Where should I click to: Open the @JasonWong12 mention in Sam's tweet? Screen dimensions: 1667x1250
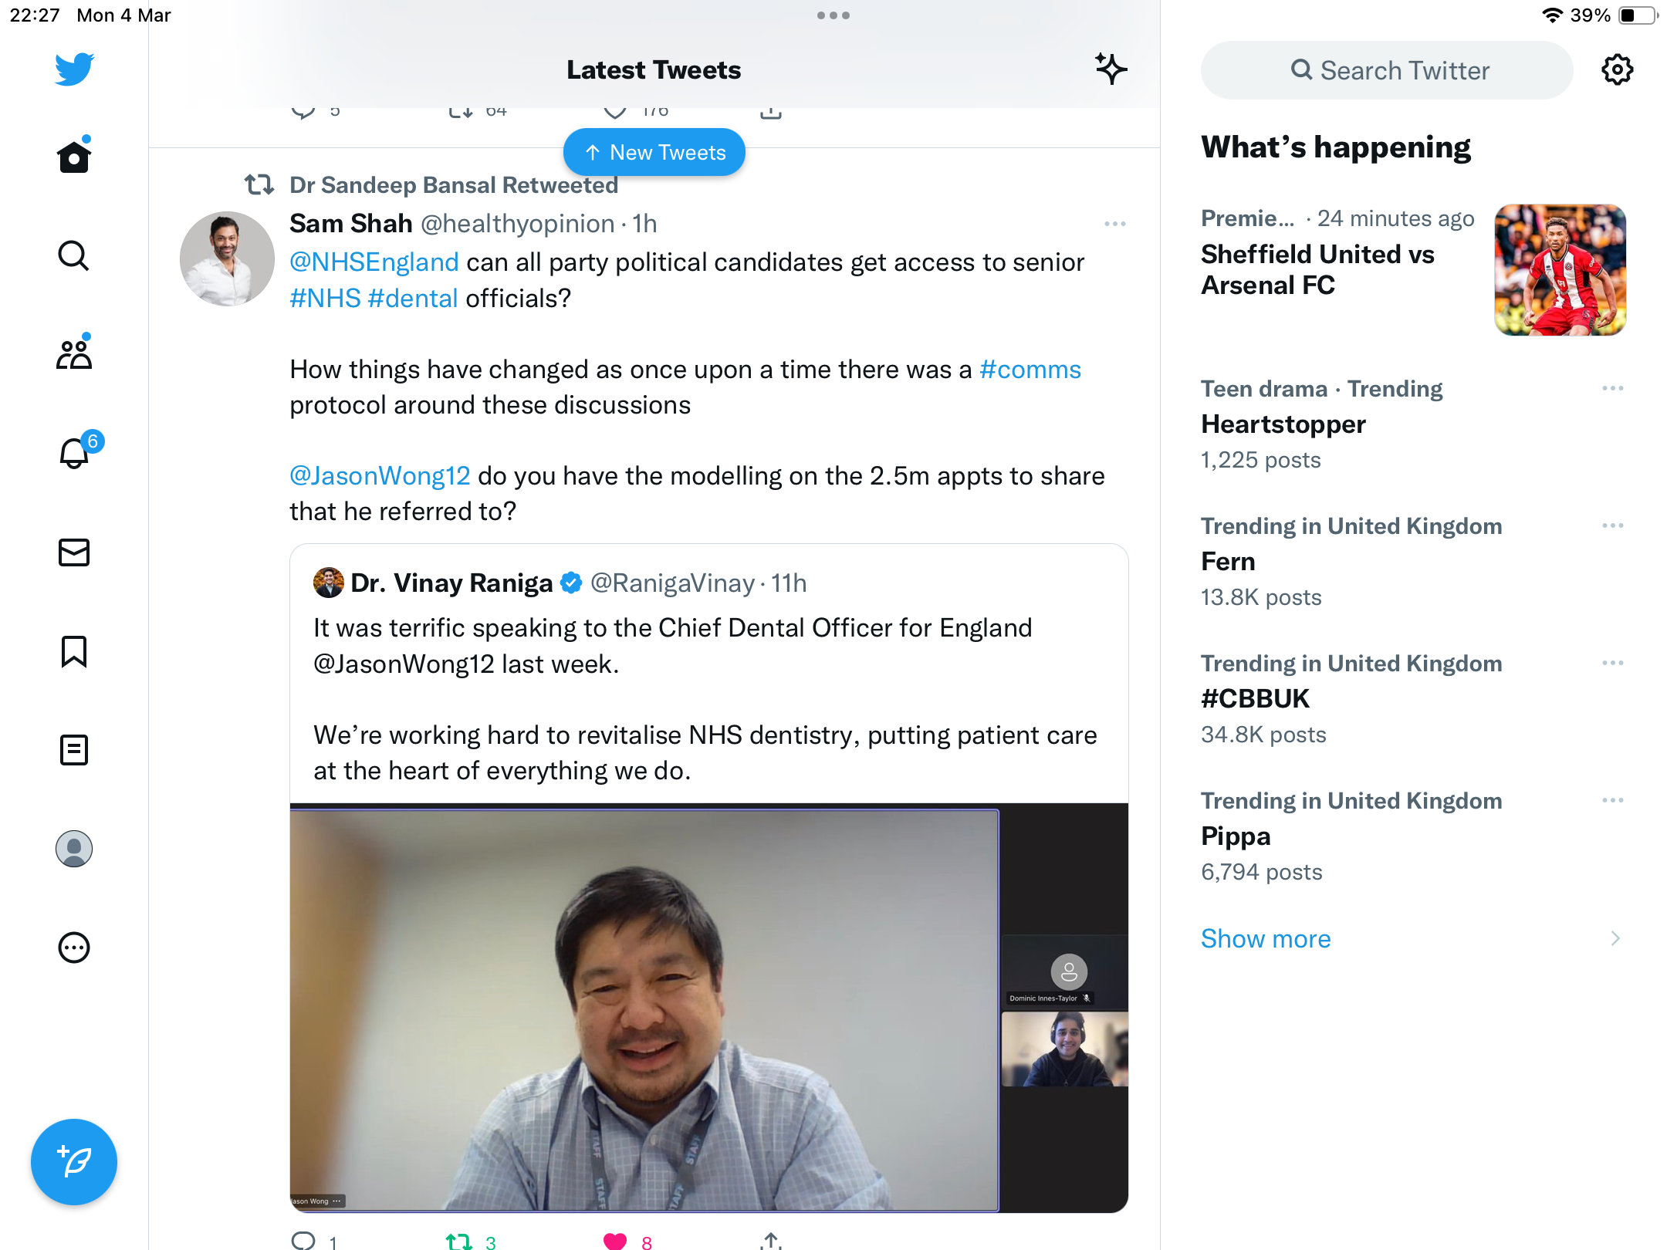tap(380, 476)
